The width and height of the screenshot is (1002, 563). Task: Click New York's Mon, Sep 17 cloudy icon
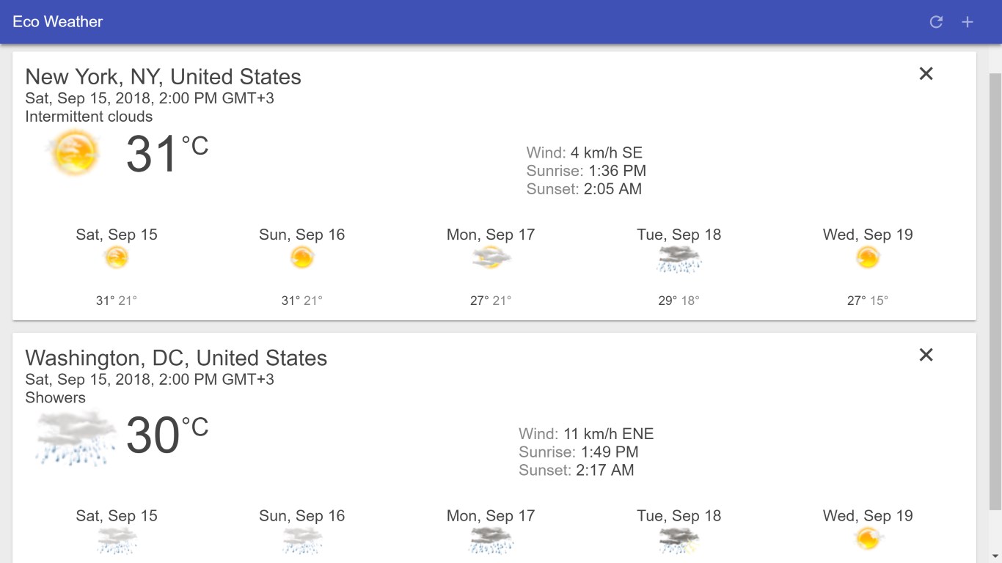(x=491, y=257)
